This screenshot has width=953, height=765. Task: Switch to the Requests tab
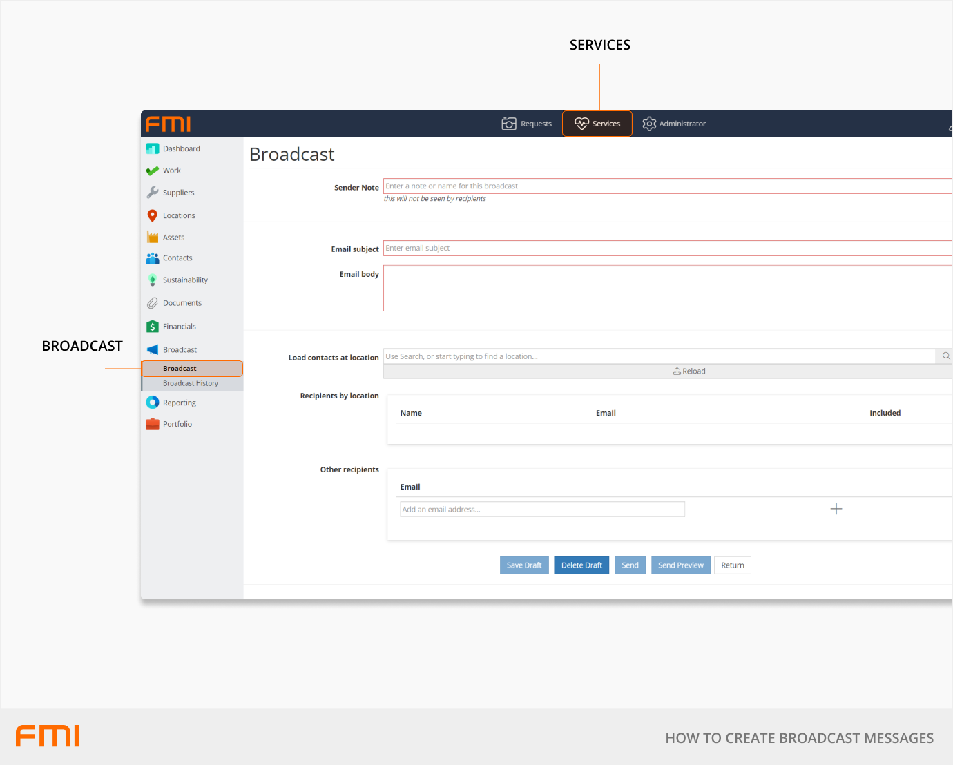(527, 124)
